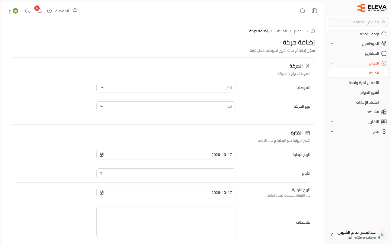Click the user avatar in sidebar footer
391x244 pixels.
click(x=382, y=235)
